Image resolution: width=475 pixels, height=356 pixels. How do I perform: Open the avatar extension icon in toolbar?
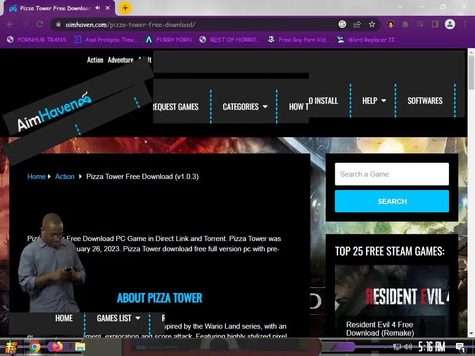coord(391,24)
